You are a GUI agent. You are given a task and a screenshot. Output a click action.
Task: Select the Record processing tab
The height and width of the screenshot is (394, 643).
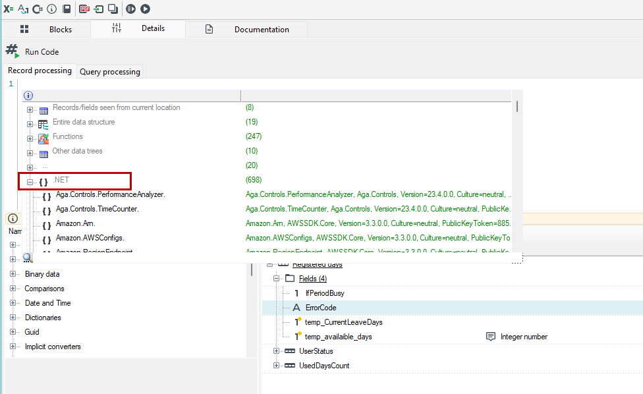40,70
